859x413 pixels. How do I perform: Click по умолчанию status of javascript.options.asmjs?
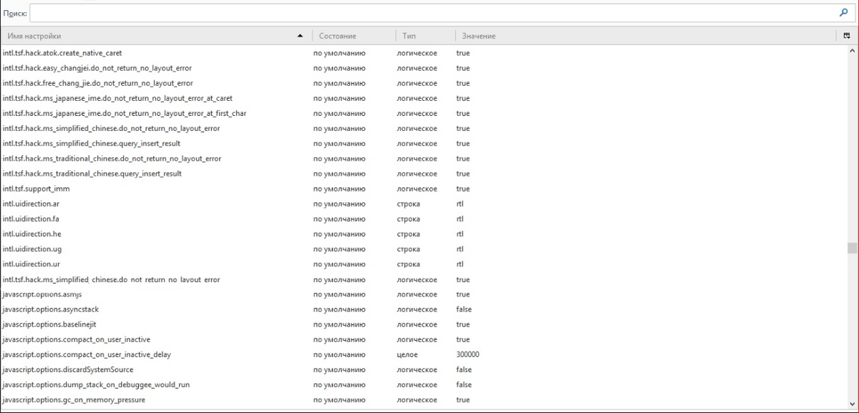pos(339,294)
